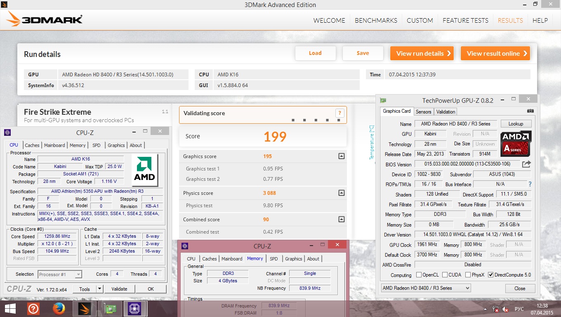Switch to Validation tab in GPU-Z
The height and width of the screenshot is (317, 561).
[445, 112]
